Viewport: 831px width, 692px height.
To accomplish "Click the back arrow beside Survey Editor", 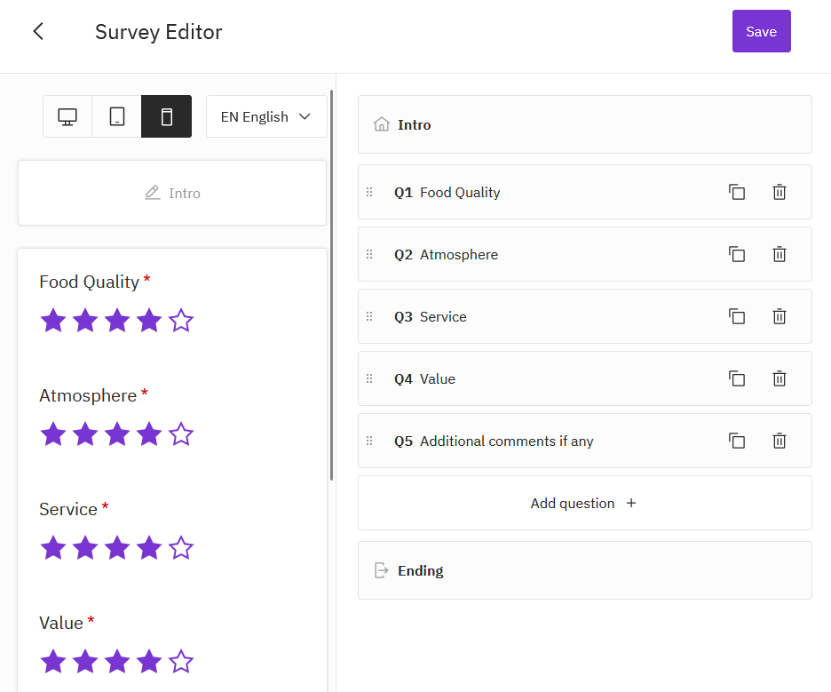I will click(x=38, y=32).
